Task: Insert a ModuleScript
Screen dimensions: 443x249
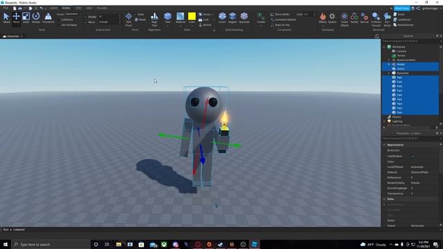Action: (404, 25)
